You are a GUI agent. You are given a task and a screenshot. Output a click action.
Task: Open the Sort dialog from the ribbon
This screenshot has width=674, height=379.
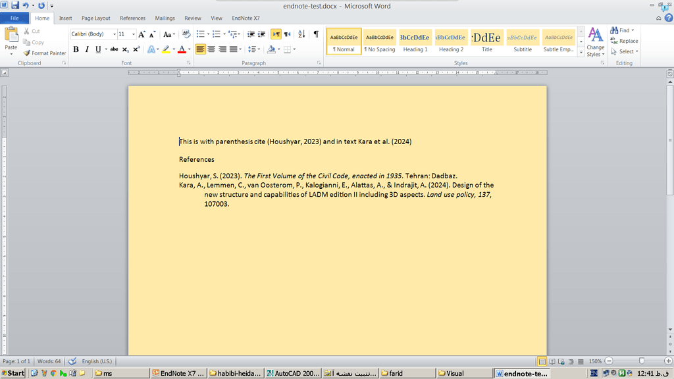point(301,34)
